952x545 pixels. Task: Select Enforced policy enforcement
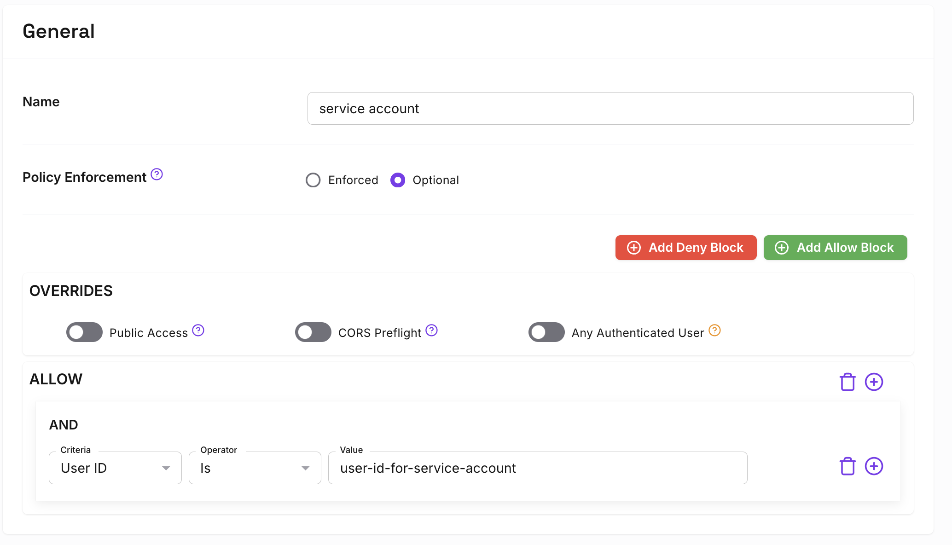(313, 180)
